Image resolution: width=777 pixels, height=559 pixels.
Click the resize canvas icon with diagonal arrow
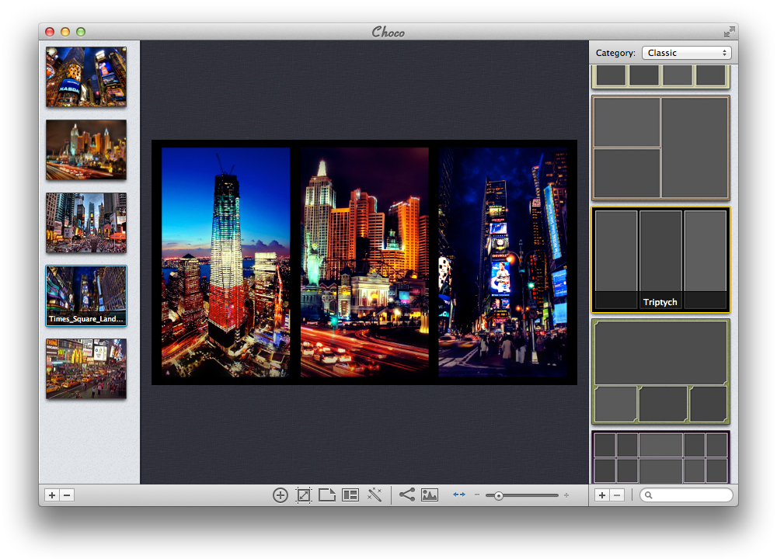click(x=304, y=495)
